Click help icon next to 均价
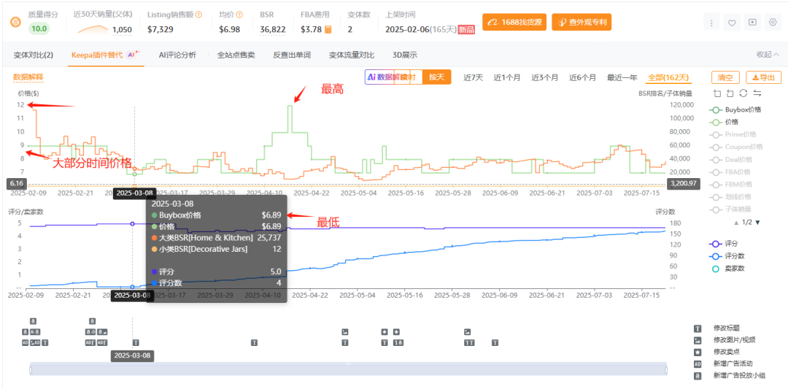The image size is (788, 389). pyautogui.click(x=239, y=15)
